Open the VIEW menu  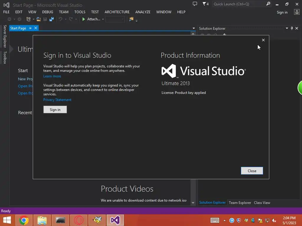(32, 12)
